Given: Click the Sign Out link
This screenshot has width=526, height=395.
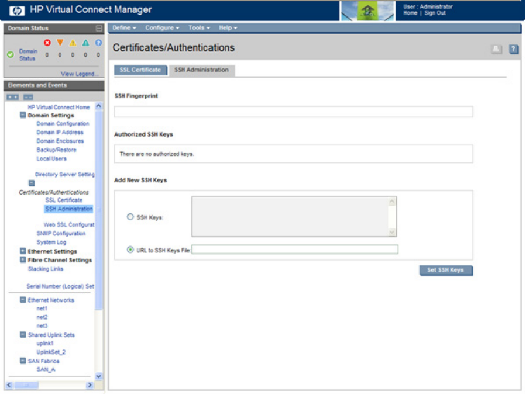Looking at the screenshot, I should (435, 13).
